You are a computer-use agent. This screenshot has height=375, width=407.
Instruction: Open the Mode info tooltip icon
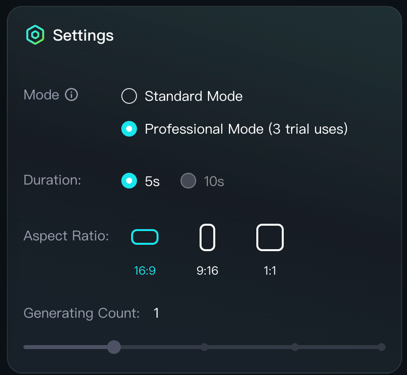coord(71,94)
